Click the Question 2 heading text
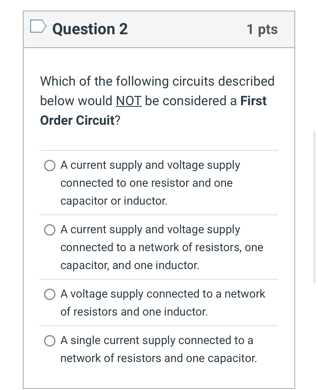318x390 pixels. click(x=90, y=29)
